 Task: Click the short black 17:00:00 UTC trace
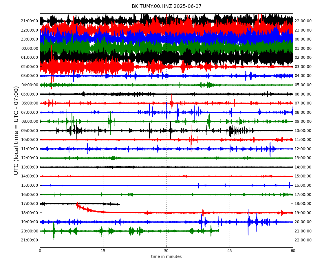coord(80,204)
